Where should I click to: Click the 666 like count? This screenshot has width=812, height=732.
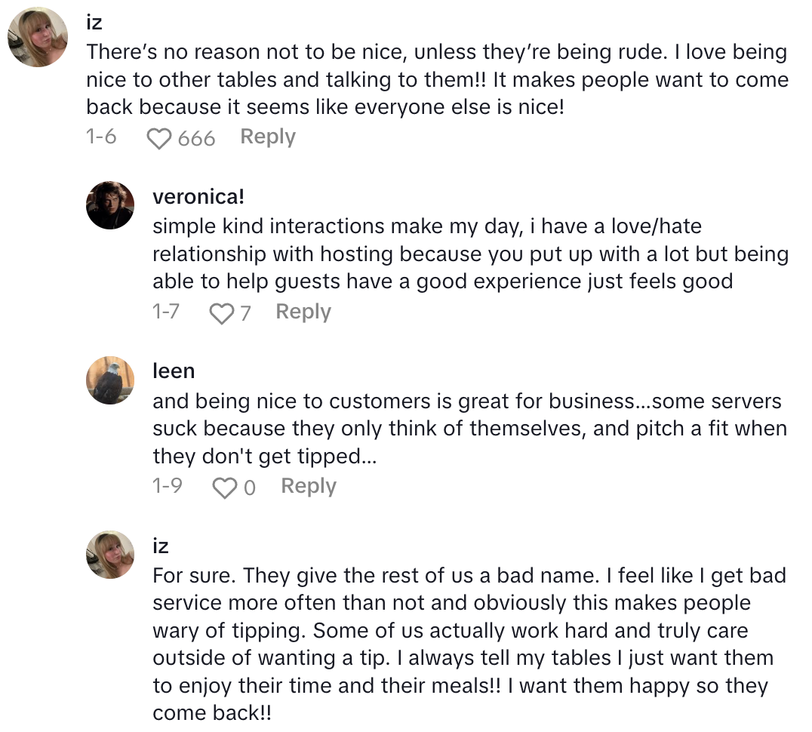[196, 139]
